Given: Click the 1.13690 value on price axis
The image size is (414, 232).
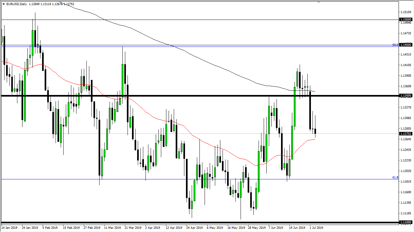Looking at the screenshot, I should point(406,86).
